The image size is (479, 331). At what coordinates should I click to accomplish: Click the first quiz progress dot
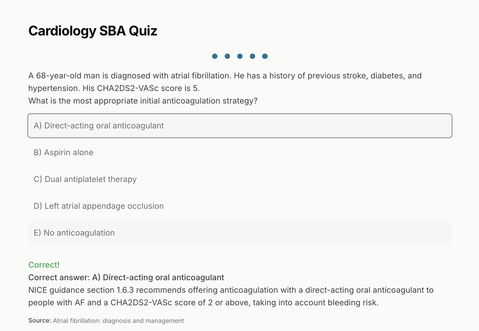(215, 56)
